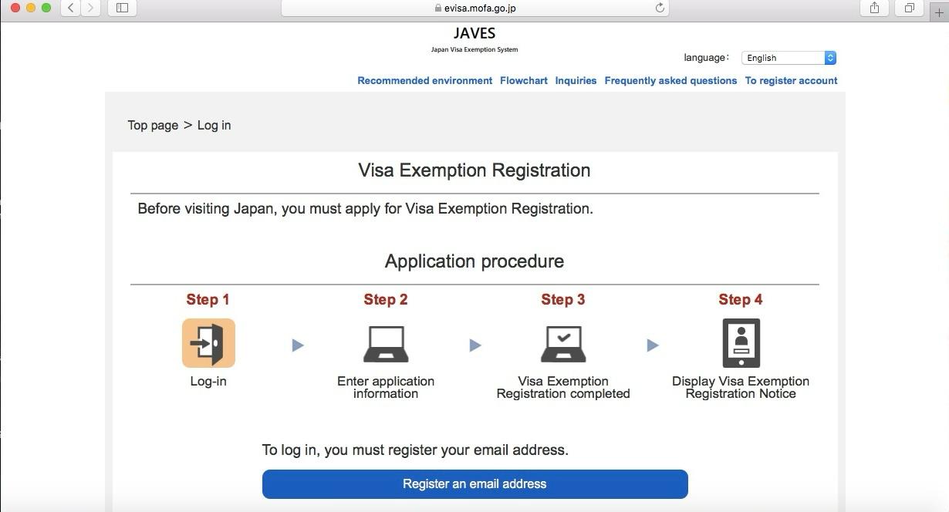949x512 pixels.
Task: Click the arrow between Step 1 and Step 2
Action: (x=297, y=345)
